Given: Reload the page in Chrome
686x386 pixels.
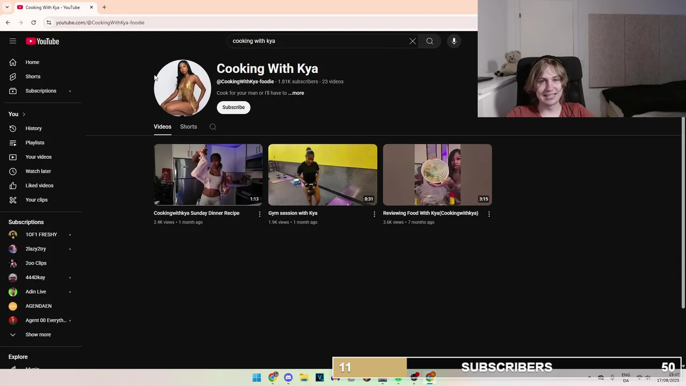Looking at the screenshot, I should pos(33,23).
